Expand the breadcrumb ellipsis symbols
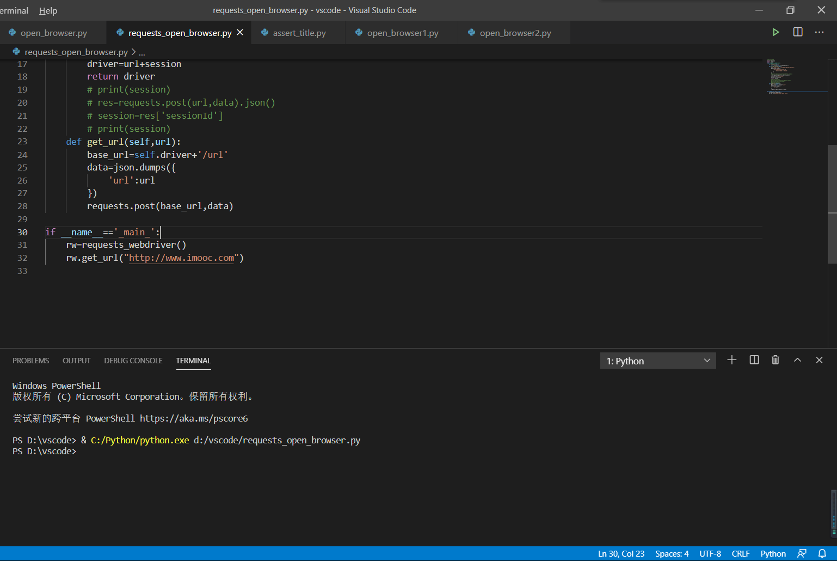The height and width of the screenshot is (561, 837). click(142, 52)
